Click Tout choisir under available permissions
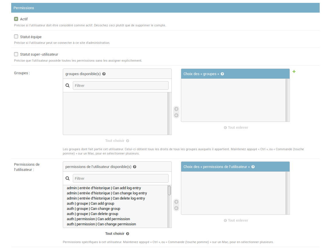The width and height of the screenshot is (330, 250). [x=117, y=234]
